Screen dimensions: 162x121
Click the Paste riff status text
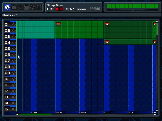[x=10, y=15]
